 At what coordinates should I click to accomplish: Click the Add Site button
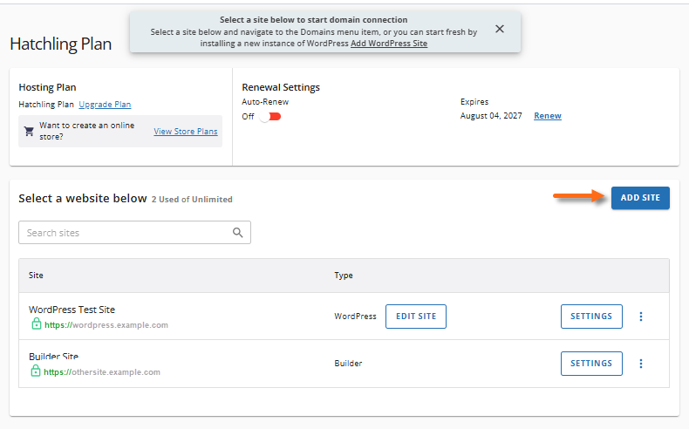(x=640, y=198)
